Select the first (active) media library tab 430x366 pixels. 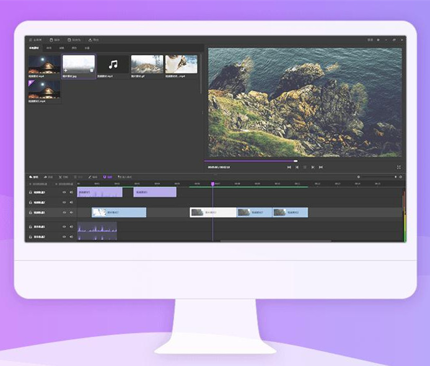(34, 48)
